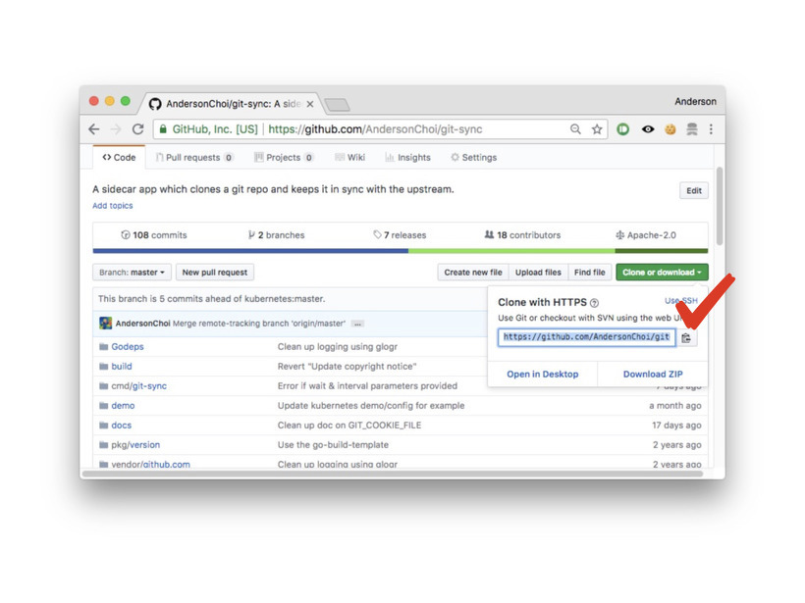Click the help icon beside Clone with HTTPS

pos(595,303)
